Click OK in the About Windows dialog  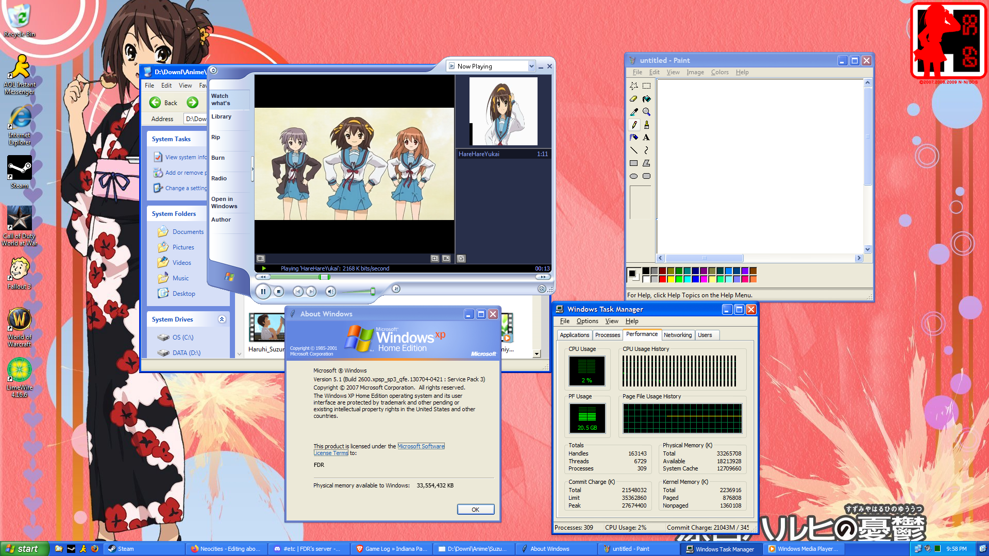[475, 510]
